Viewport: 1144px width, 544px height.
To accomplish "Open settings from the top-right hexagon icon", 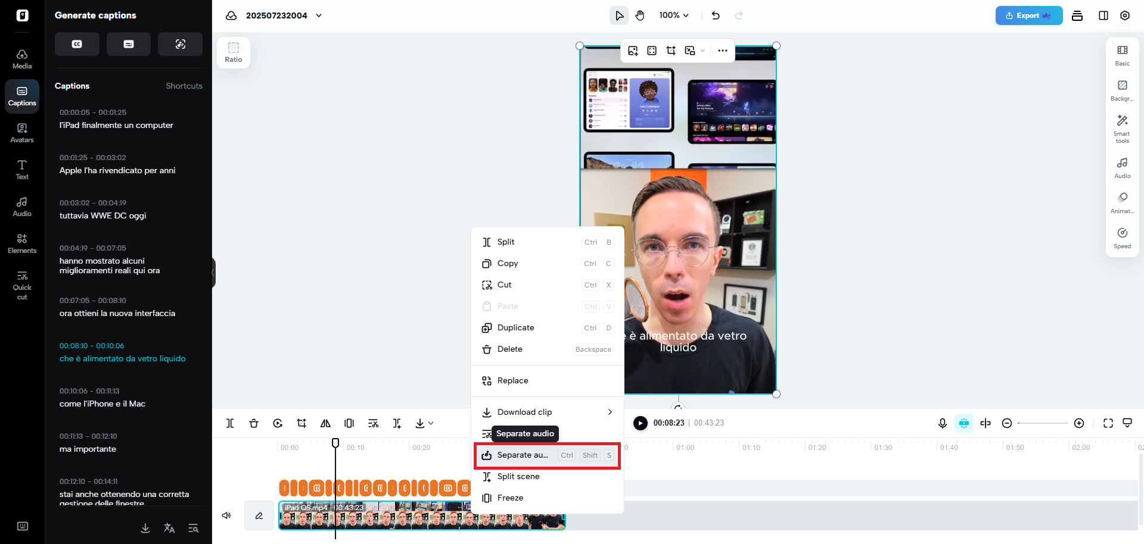I will coord(1125,15).
